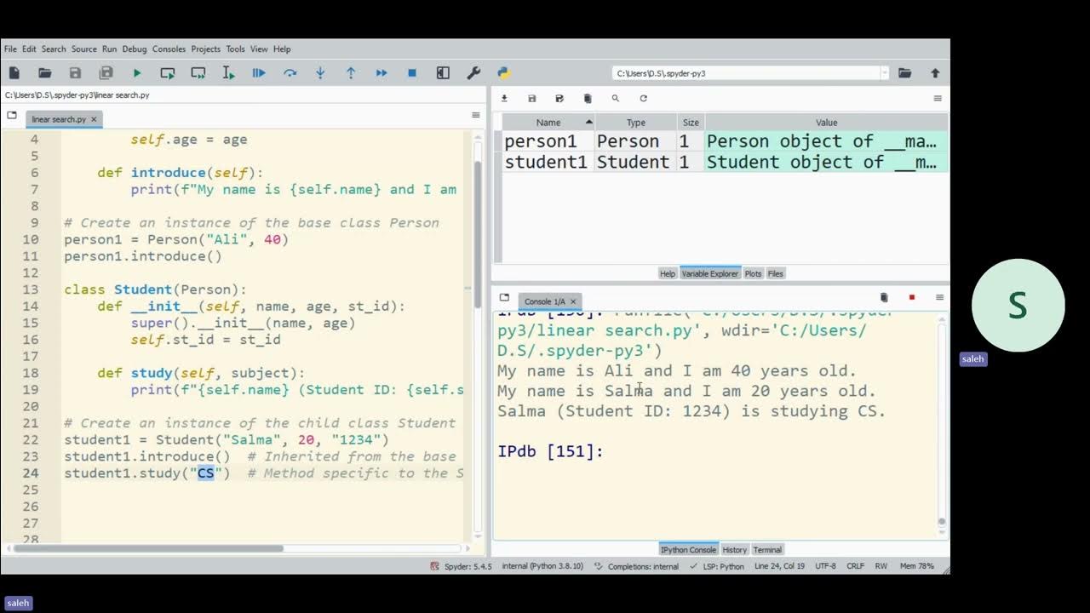Open the Search menu

tap(54, 49)
